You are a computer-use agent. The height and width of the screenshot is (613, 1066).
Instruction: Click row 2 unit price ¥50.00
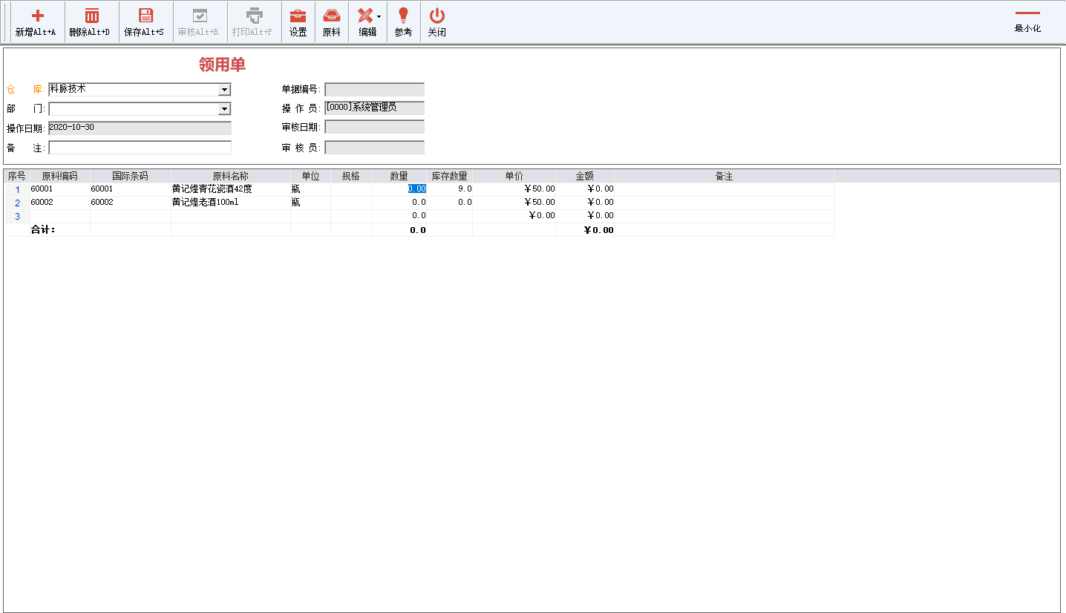(514, 203)
